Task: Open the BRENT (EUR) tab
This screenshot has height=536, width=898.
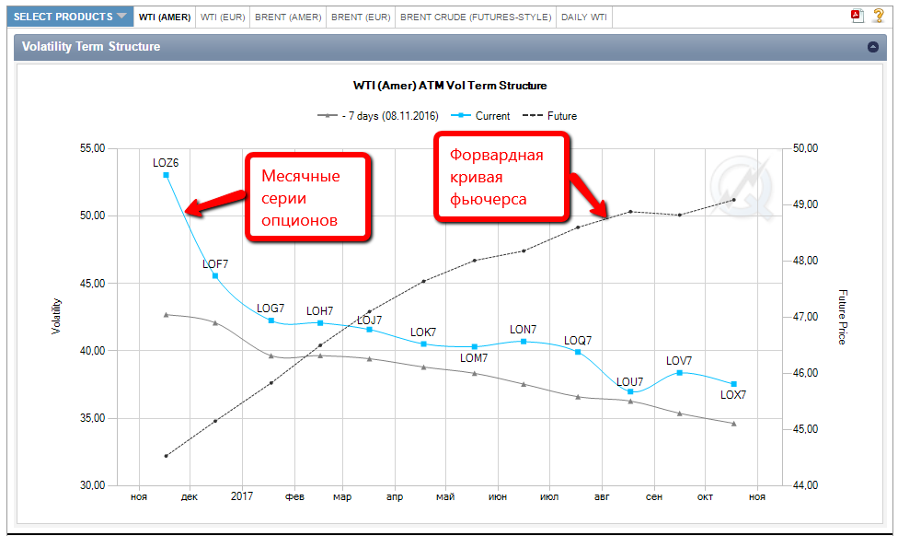Action: click(x=360, y=17)
